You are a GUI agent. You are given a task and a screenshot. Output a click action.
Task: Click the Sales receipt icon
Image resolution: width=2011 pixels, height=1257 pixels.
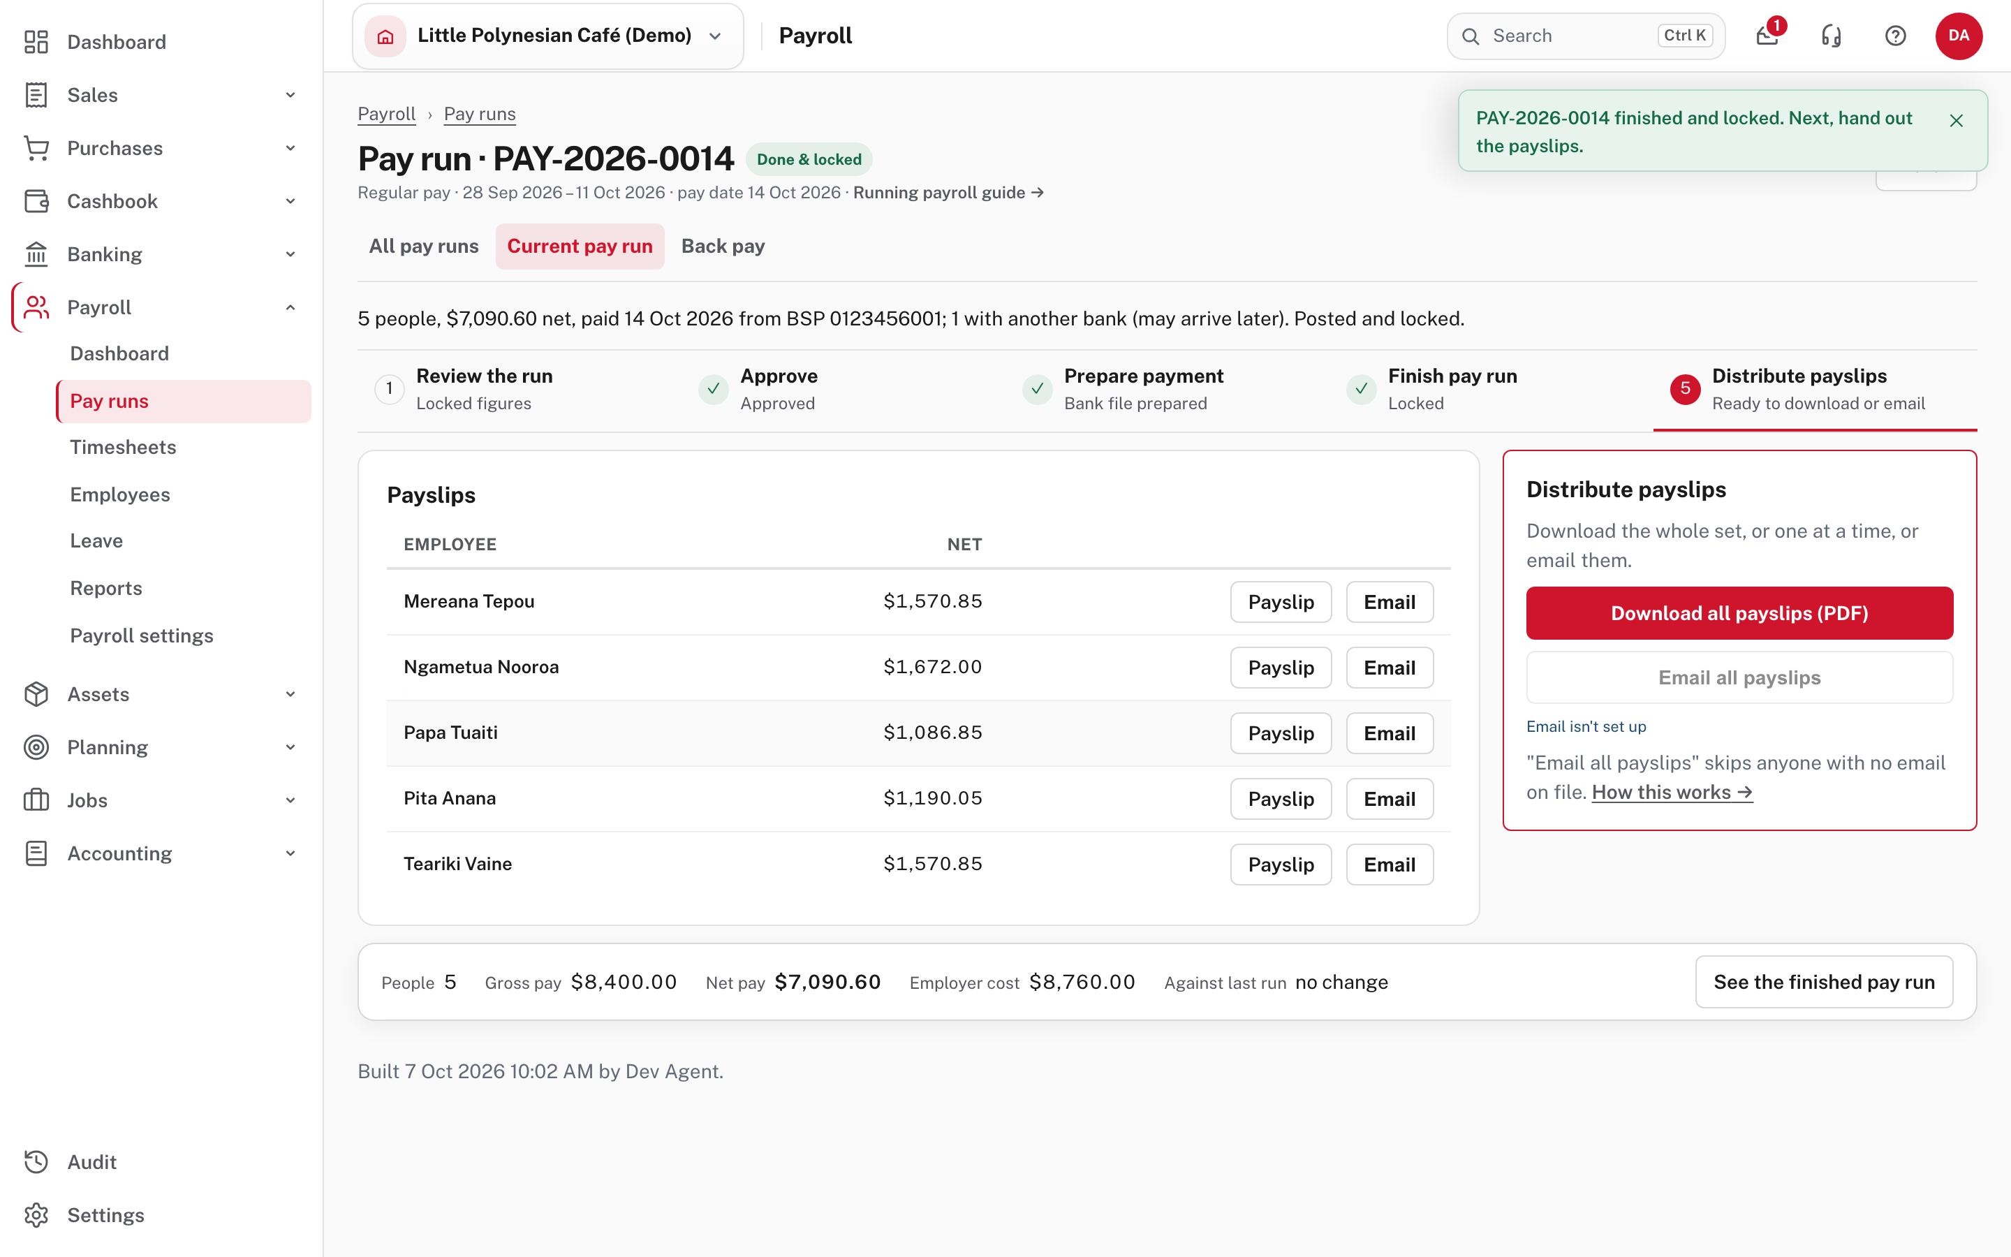pyautogui.click(x=36, y=95)
